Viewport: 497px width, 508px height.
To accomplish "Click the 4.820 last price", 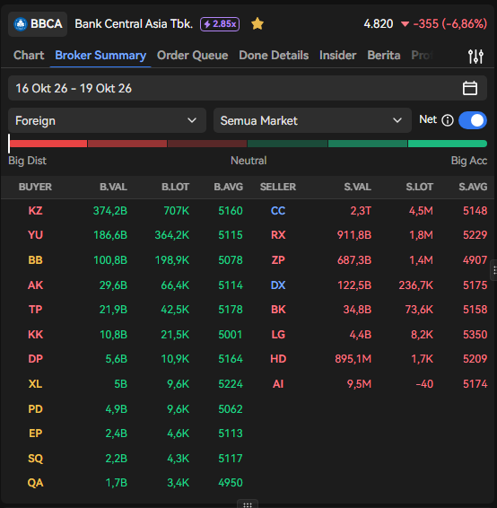I will coord(379,24).
